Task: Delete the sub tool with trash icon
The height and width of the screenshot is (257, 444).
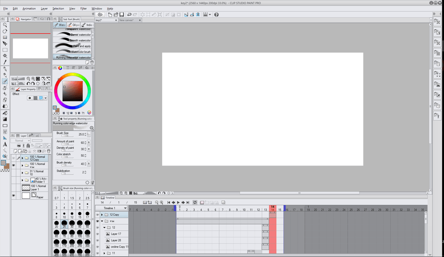Action: (x=92, y=62)
